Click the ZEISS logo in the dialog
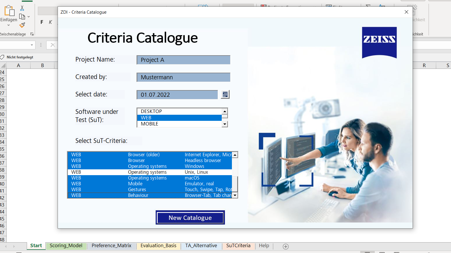Viewport: 451px width, 253px height. tap(379, 42)
